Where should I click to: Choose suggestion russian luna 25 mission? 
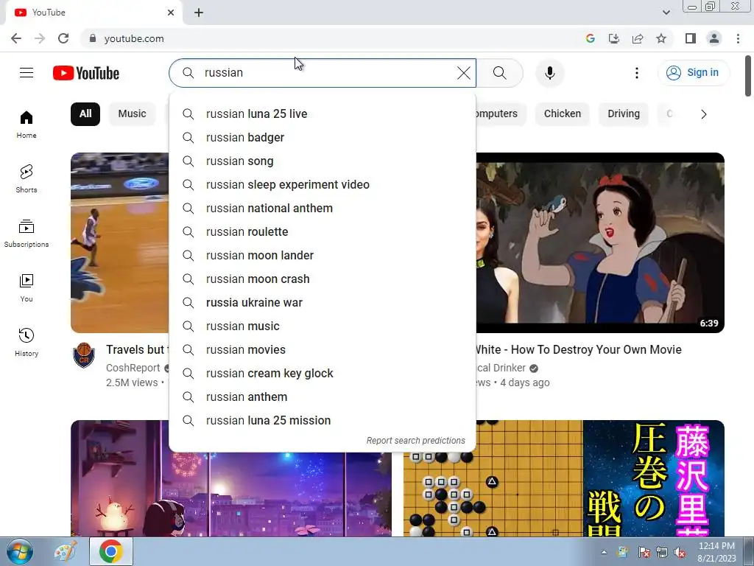click(323, 421)
